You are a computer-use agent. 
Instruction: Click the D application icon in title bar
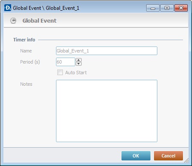point(8,8)
